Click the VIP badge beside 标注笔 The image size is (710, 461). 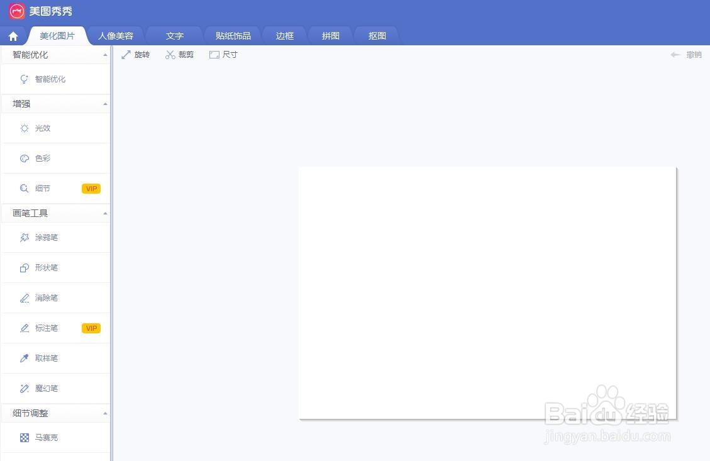(91, 328)
